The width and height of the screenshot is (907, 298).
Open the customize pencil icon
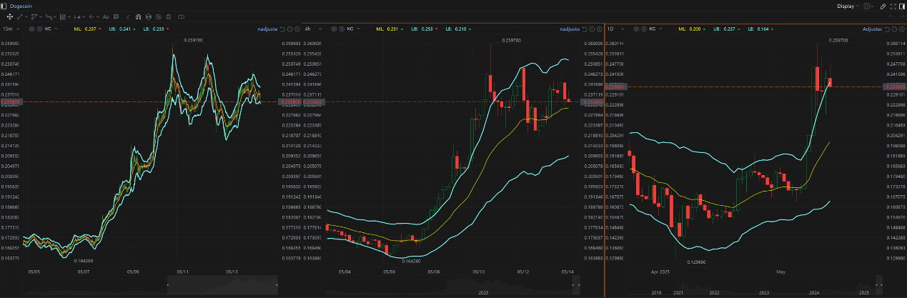pyautogui.click(x=883, y=6)
